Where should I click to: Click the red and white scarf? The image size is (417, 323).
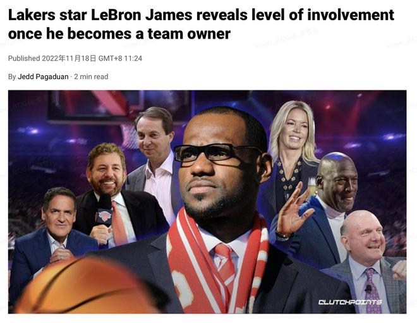coord(217,264)
